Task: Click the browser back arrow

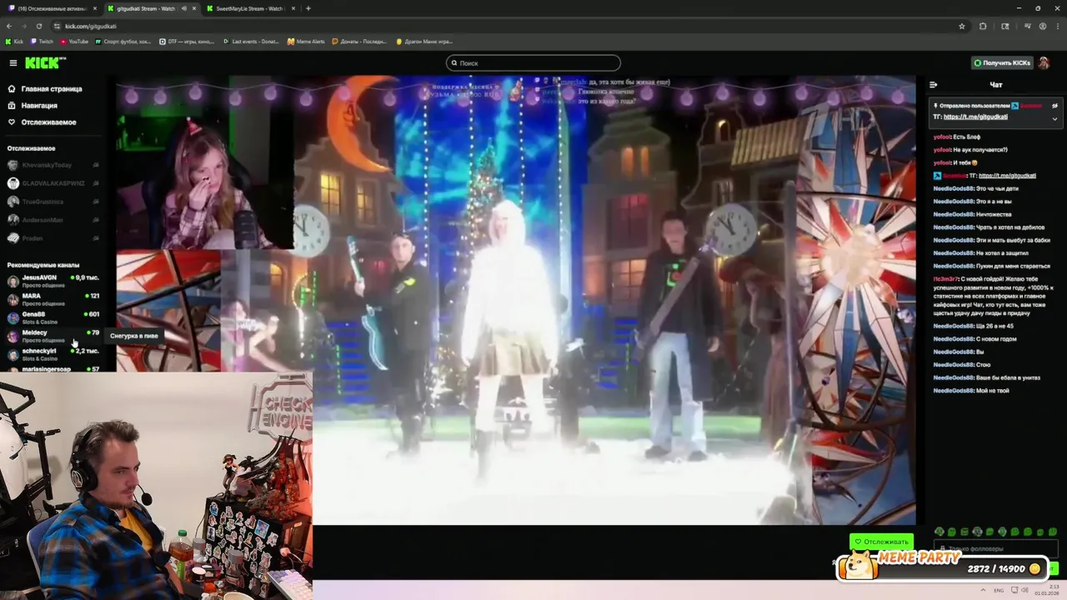Action: 9,26
